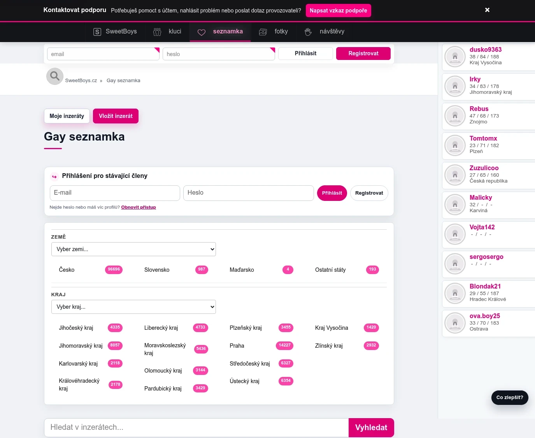Viewport: 535px width, 438px height.
Task: Open Zuzulicoo's profile avatar
Action: tap(455, 175)
